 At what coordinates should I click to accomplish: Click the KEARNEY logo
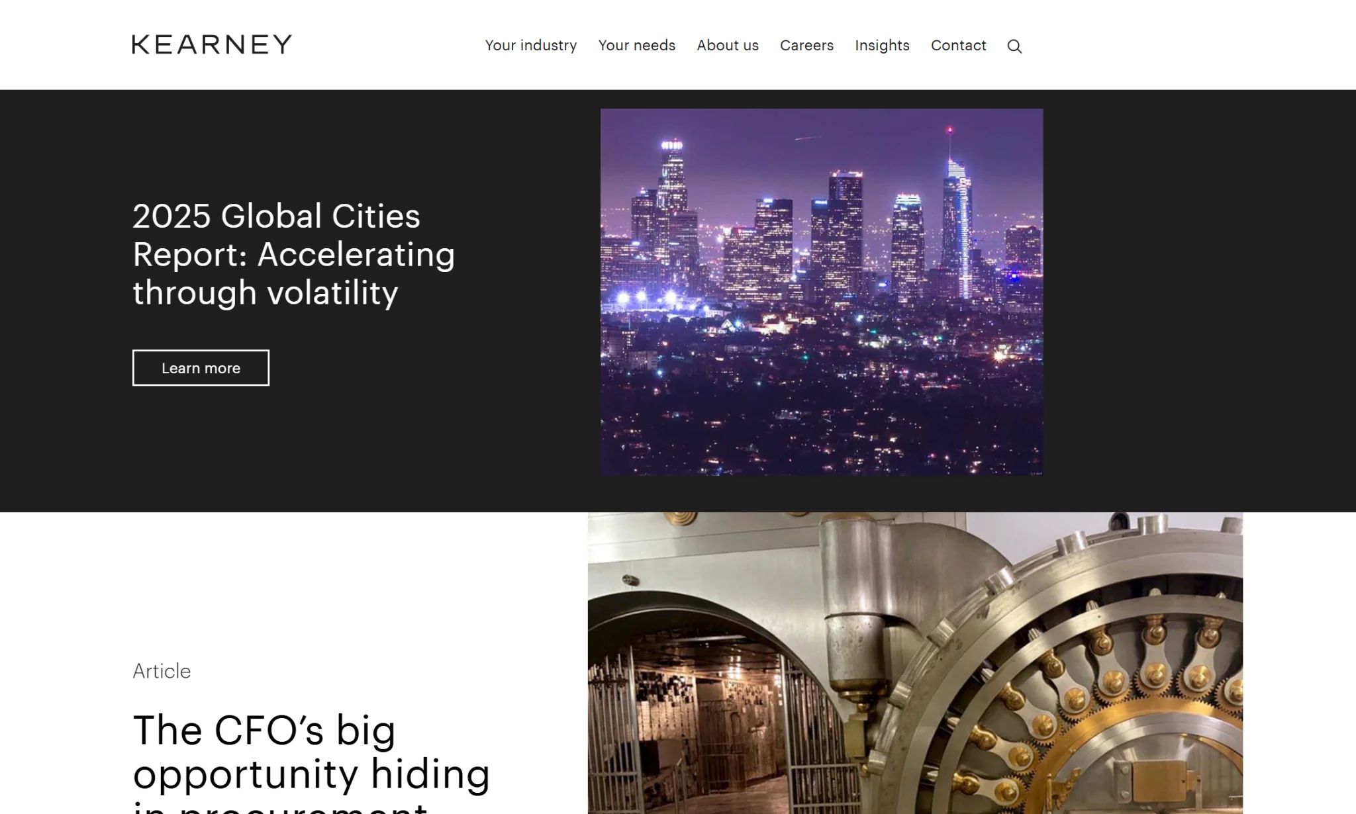tap(212, 44)
